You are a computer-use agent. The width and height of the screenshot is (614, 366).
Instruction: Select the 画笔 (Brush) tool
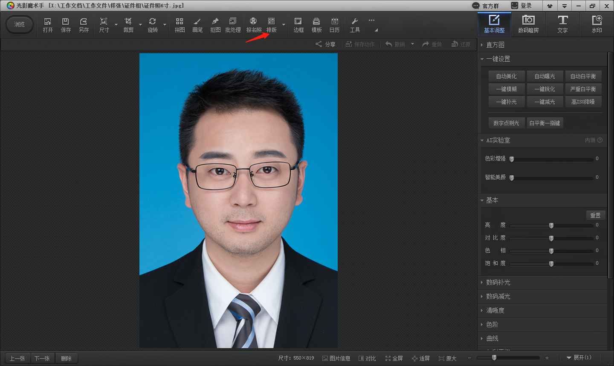tap(197, 25)
